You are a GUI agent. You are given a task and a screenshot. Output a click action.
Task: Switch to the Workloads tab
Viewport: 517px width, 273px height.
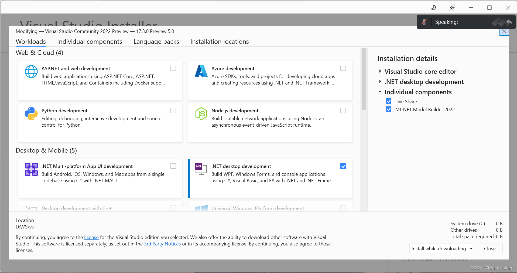coord(31,42)
